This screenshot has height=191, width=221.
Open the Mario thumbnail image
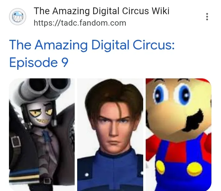coord(179,135)
